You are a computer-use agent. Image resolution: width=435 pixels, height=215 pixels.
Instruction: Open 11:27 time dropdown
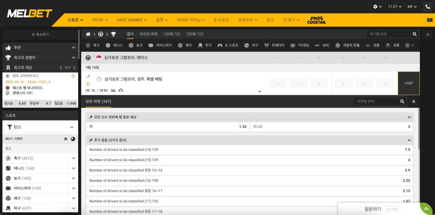[x=395, y=7]
